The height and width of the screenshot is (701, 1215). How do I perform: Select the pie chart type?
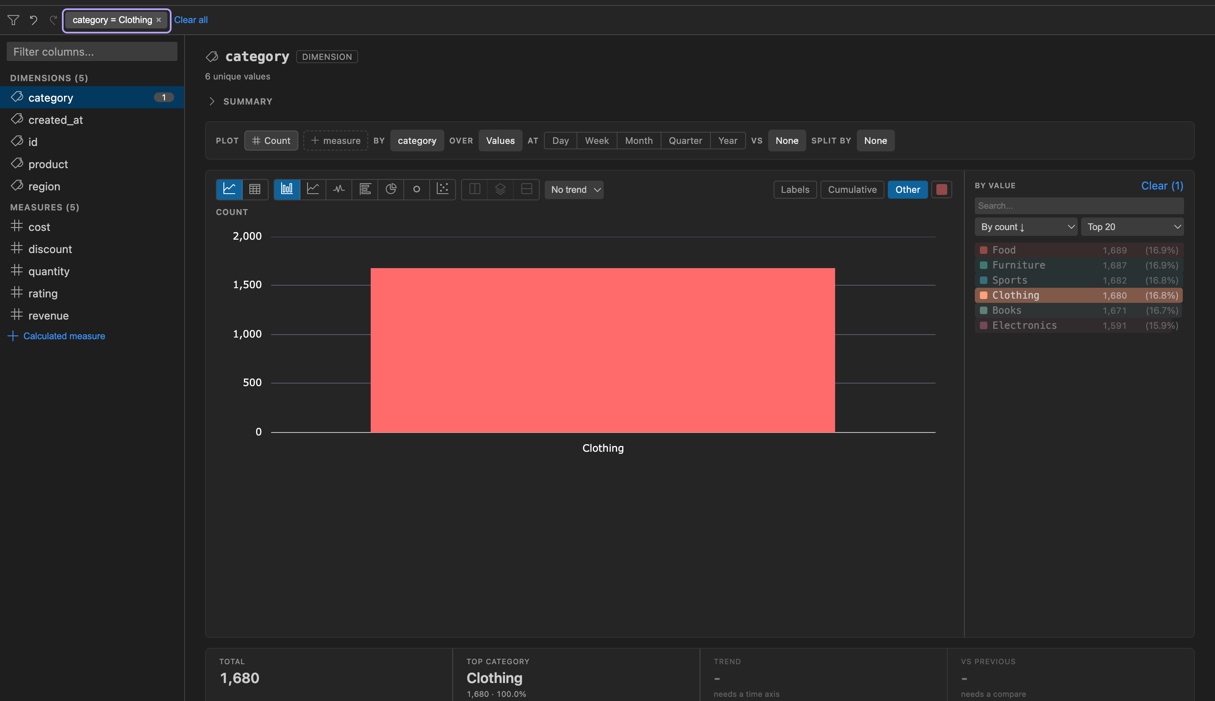click(x=391, y=189)
